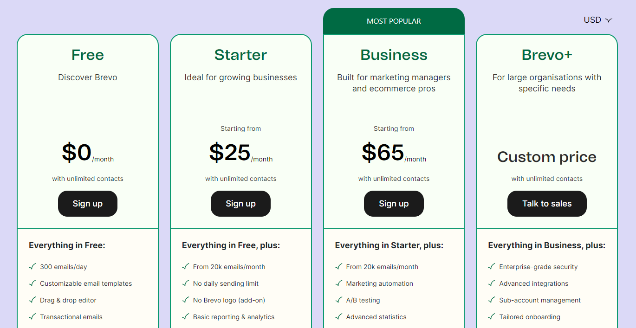The image size is (636, 328).
Task: Click the Brevo+ plan heading
Action: pyautogui.click(x=547, y=55)
